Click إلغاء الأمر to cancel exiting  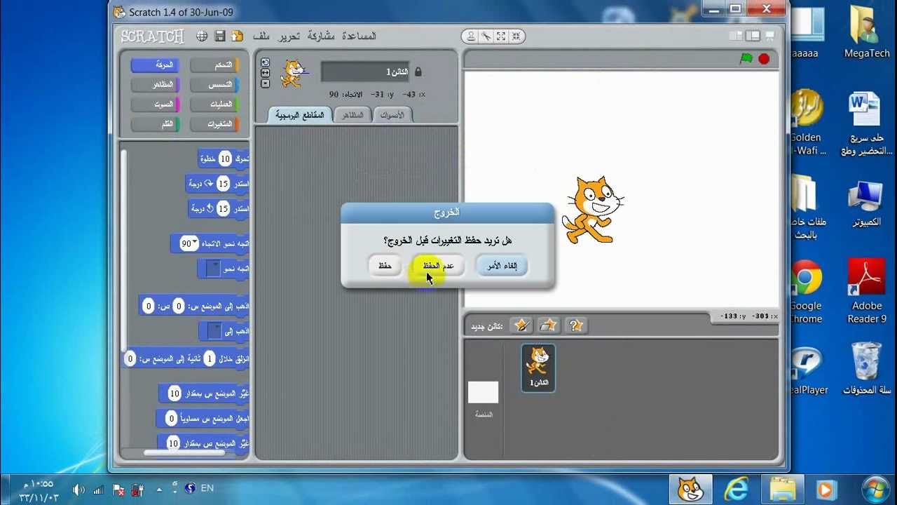502,265
